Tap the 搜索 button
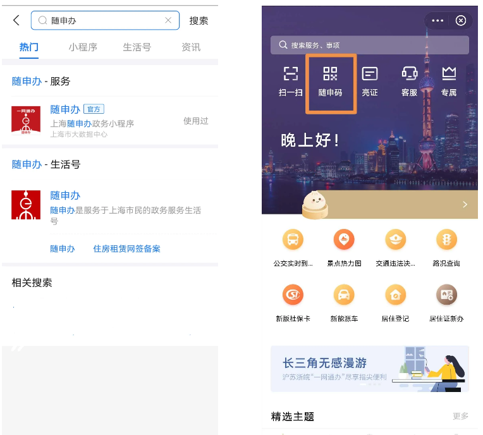This screenshot has width=483, height=435. [x=199, y=21]
